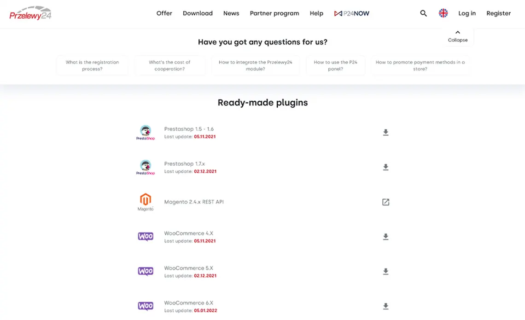This screenshot has height=320, width=525.
Task: Click the 'Ready-made plugins' heading
Action: (262, 102)
